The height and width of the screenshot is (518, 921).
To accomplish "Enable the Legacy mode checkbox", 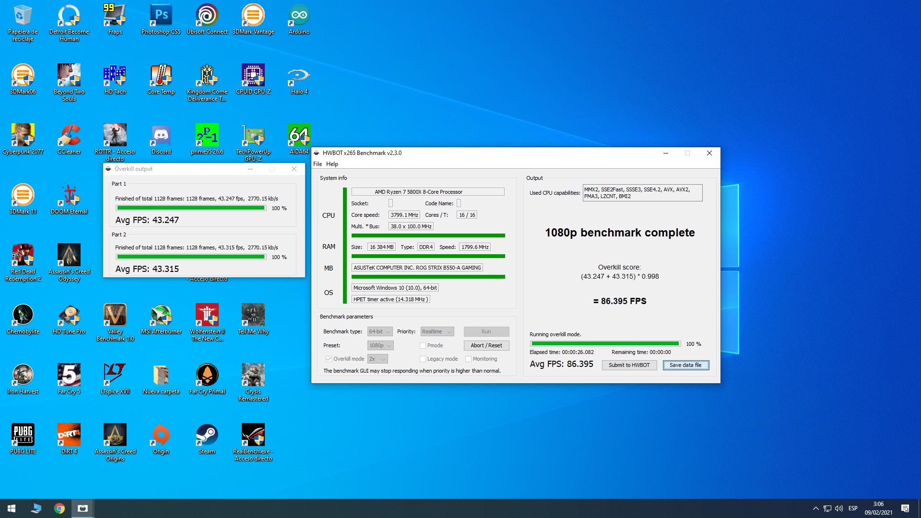I will (x=423, y=359).
